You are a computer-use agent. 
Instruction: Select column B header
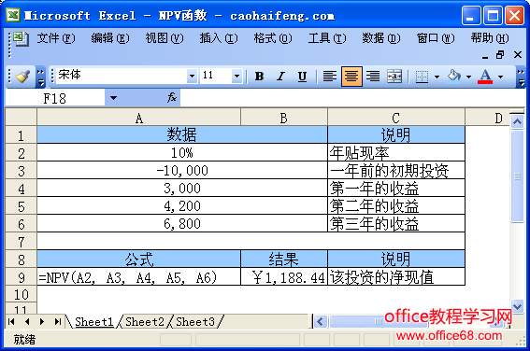[284, 118]
